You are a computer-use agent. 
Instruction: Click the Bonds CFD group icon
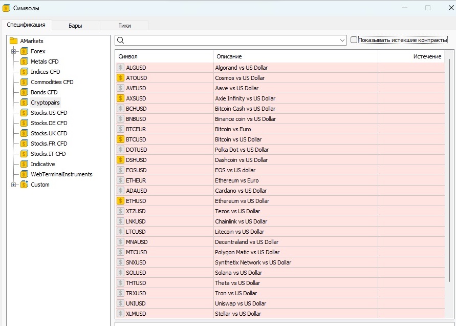click(25, 92)
